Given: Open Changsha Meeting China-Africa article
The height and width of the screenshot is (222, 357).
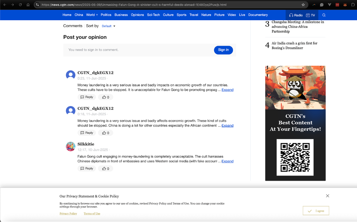Looking at the screenshot, I should pyautogui.click(x=298, y=27).
